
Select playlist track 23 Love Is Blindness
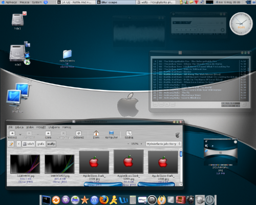tap(199, 98)
